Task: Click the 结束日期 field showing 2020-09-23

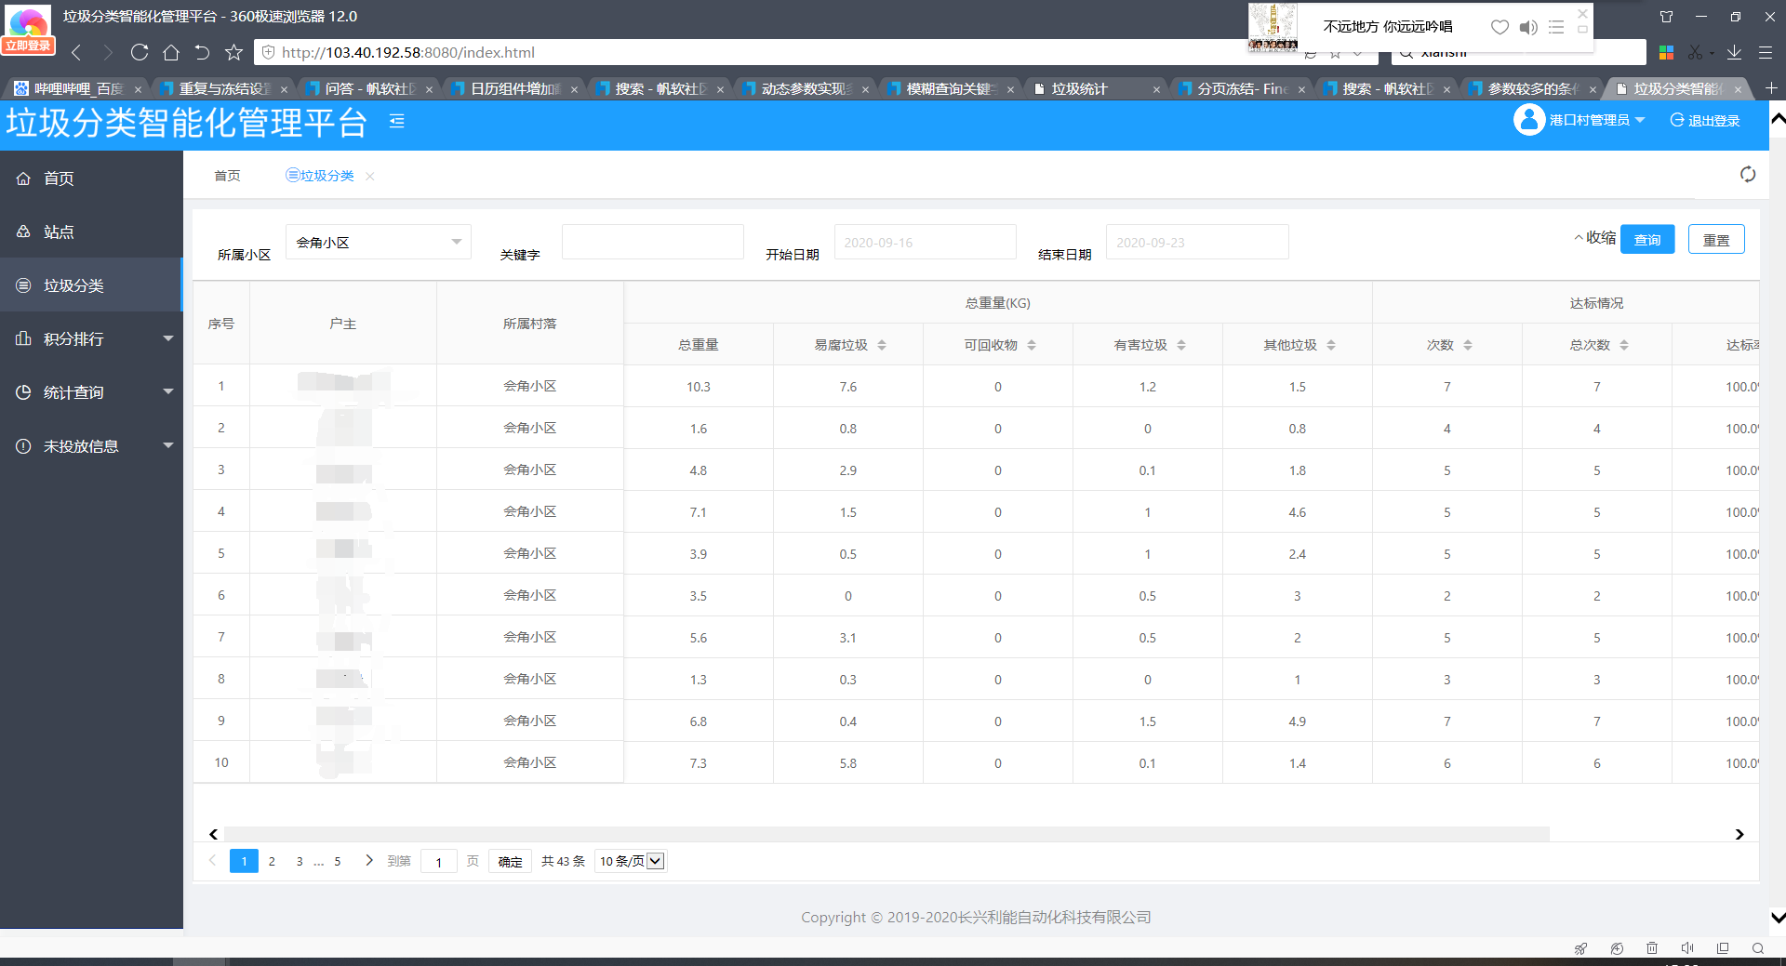Action: [1197, 242]
